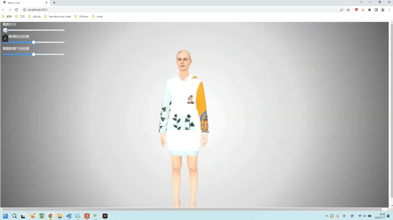Click the leaf-print pocket on the hoodie
The height and width of the screenshot is (220, 393).
click(x=182, y=122)
